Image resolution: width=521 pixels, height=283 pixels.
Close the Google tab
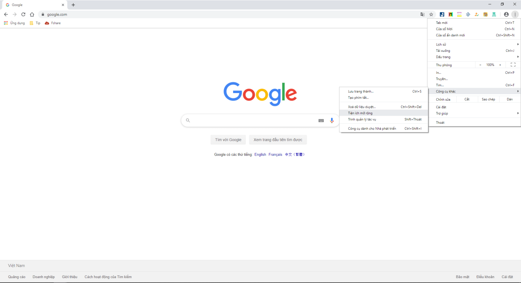(63, 5)
